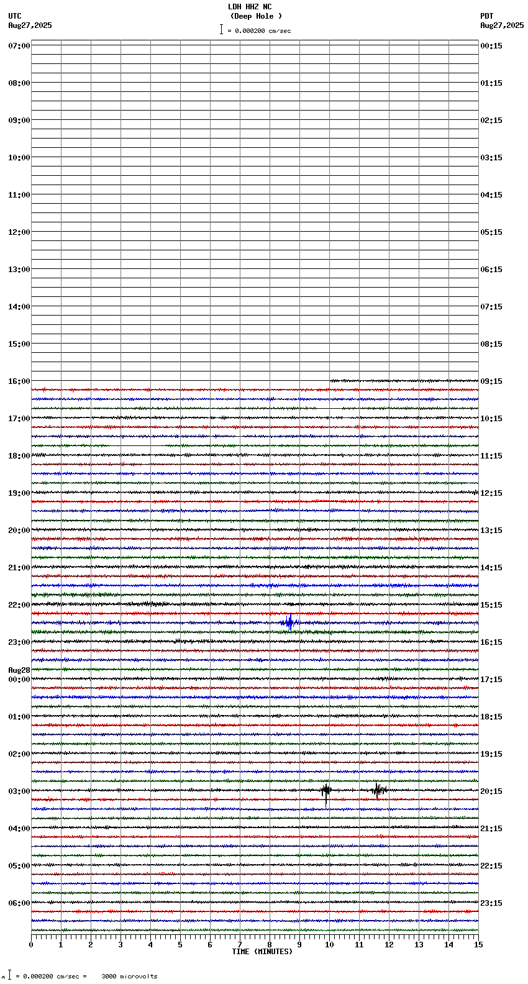Image resolution: width=528 pixels, height=984 pixels.
Task: Click the '0' tick on the time axis
Action: coord(31,945)
